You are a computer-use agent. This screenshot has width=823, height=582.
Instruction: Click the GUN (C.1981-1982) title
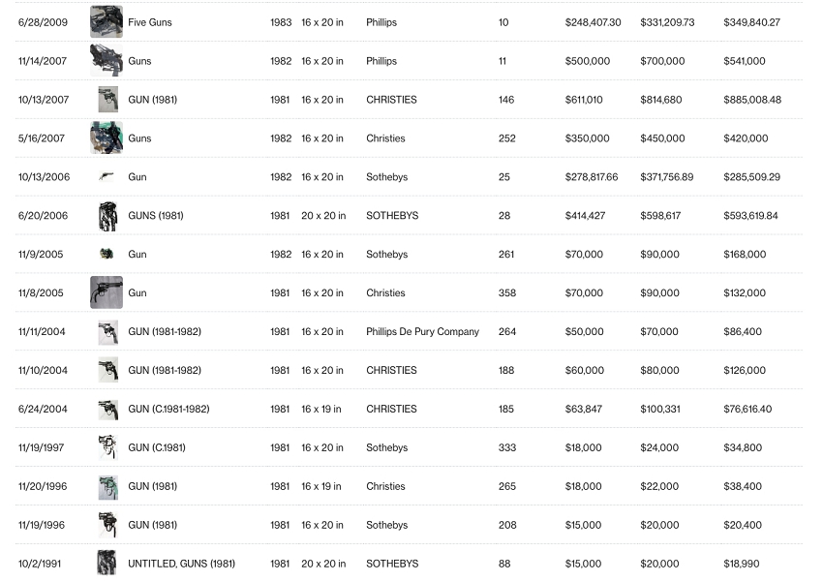(x=168, y=410)
